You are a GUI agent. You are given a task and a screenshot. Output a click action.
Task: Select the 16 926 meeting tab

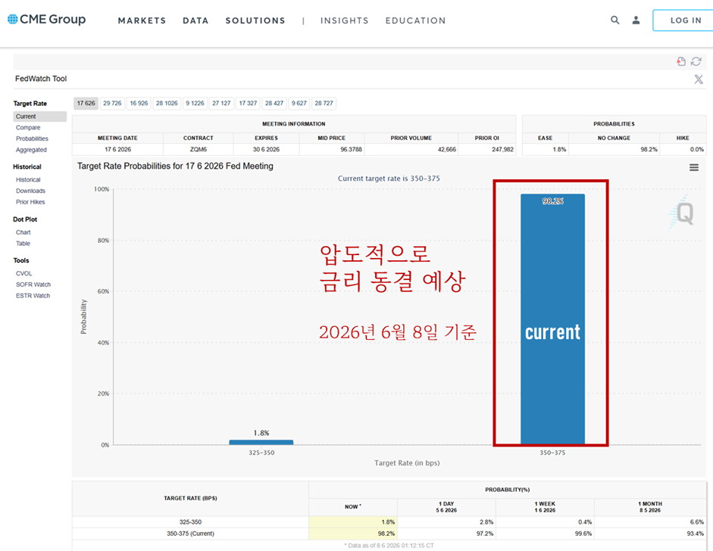coord(139,103)
